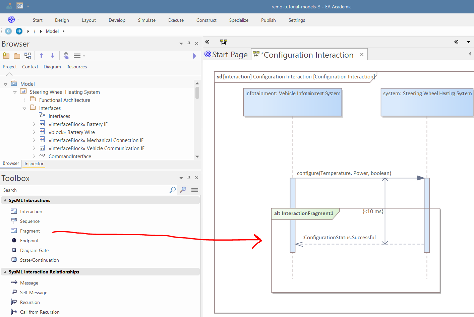
Task: Pin the Browser panel
Action: [189, 44]
